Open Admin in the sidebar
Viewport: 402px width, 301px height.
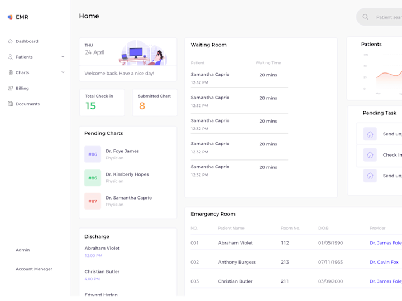[x=22, y=250]
